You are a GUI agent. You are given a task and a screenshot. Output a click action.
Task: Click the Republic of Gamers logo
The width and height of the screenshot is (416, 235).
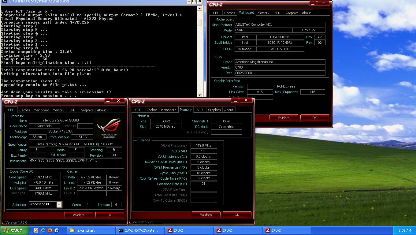pos(109,128)
